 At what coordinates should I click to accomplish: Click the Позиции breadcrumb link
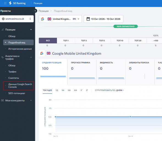click(44, 11)
